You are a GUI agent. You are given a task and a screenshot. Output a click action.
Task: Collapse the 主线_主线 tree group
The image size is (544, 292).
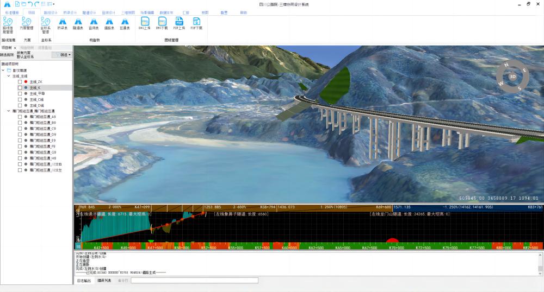pos(9,76)
